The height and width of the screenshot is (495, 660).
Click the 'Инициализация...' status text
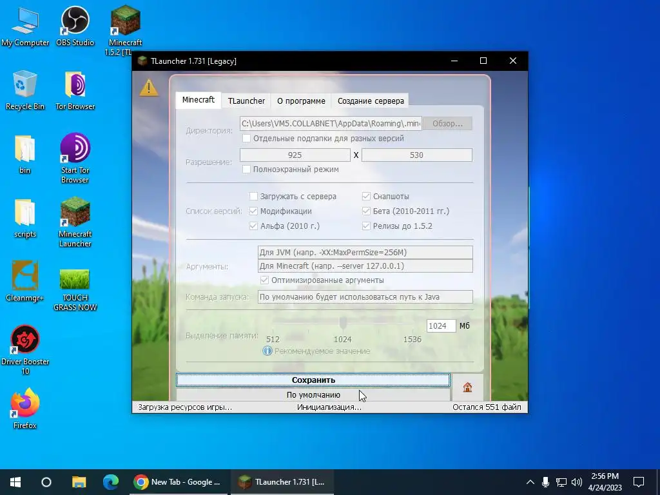click(329, 407)
